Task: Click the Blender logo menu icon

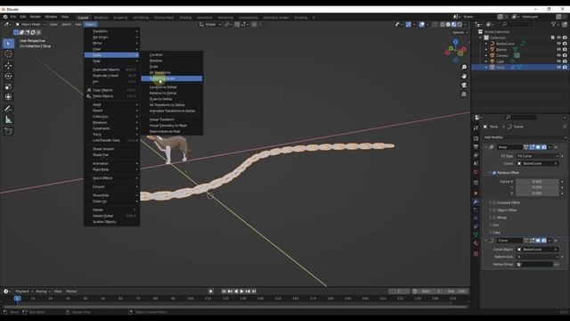Action: click(x=5, y=17)
